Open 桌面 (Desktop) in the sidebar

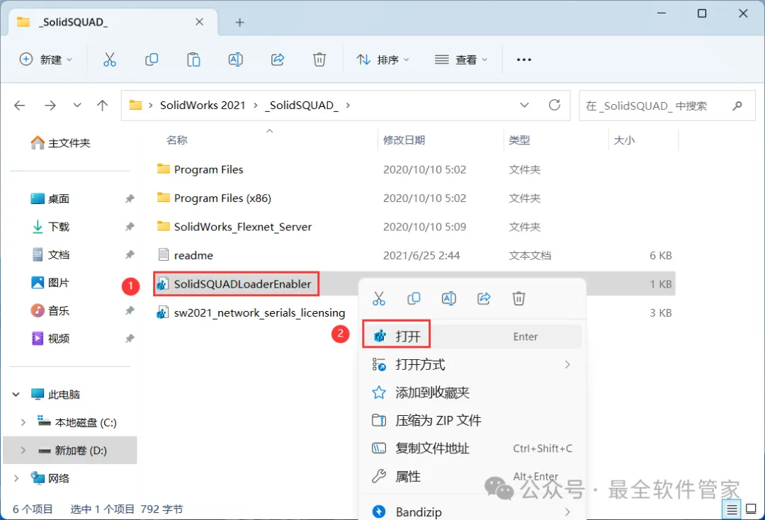[x=51, y=198]
